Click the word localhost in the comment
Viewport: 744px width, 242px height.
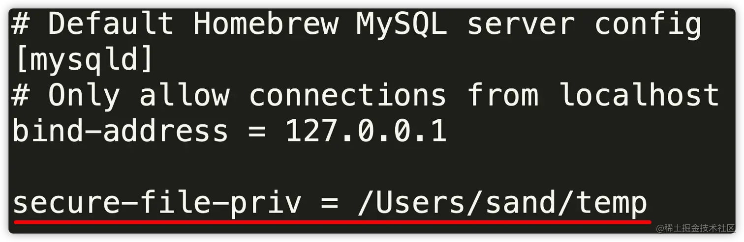point(640,95)
